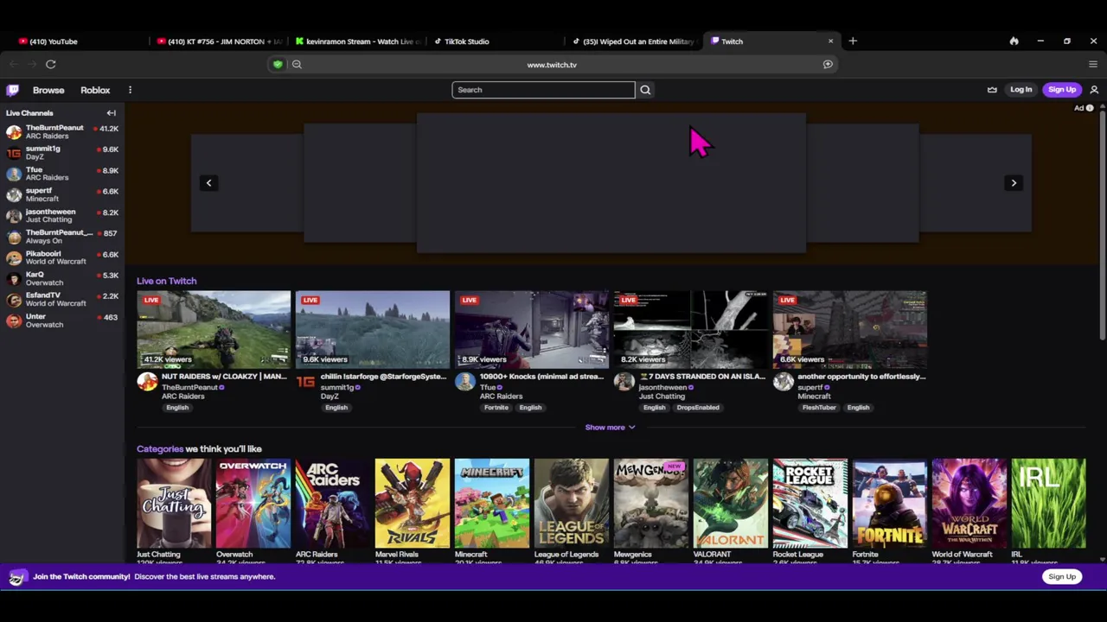Open KarQ Overwatch sidebar channel

[62, 278]
